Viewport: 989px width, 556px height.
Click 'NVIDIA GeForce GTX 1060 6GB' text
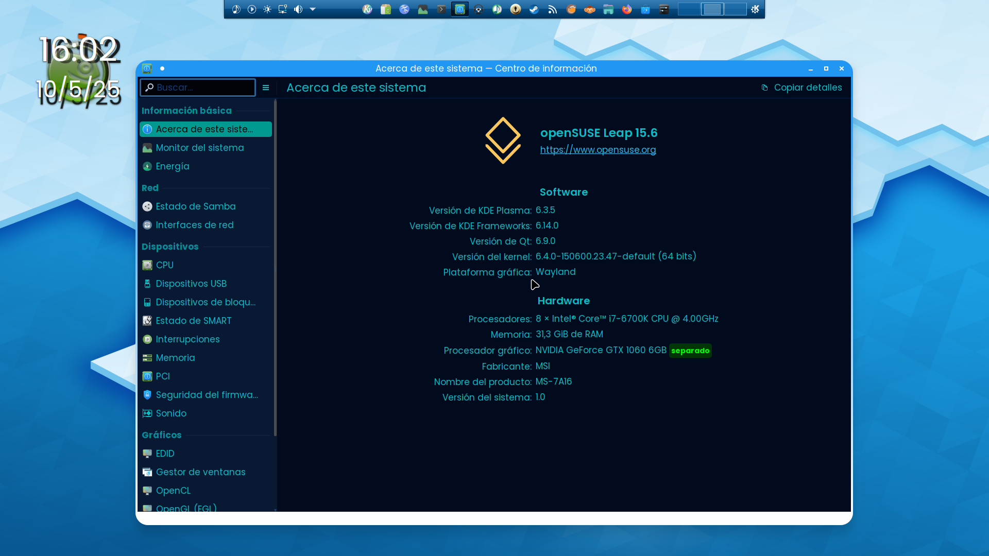pyautogui.click(x=601, y=350)
